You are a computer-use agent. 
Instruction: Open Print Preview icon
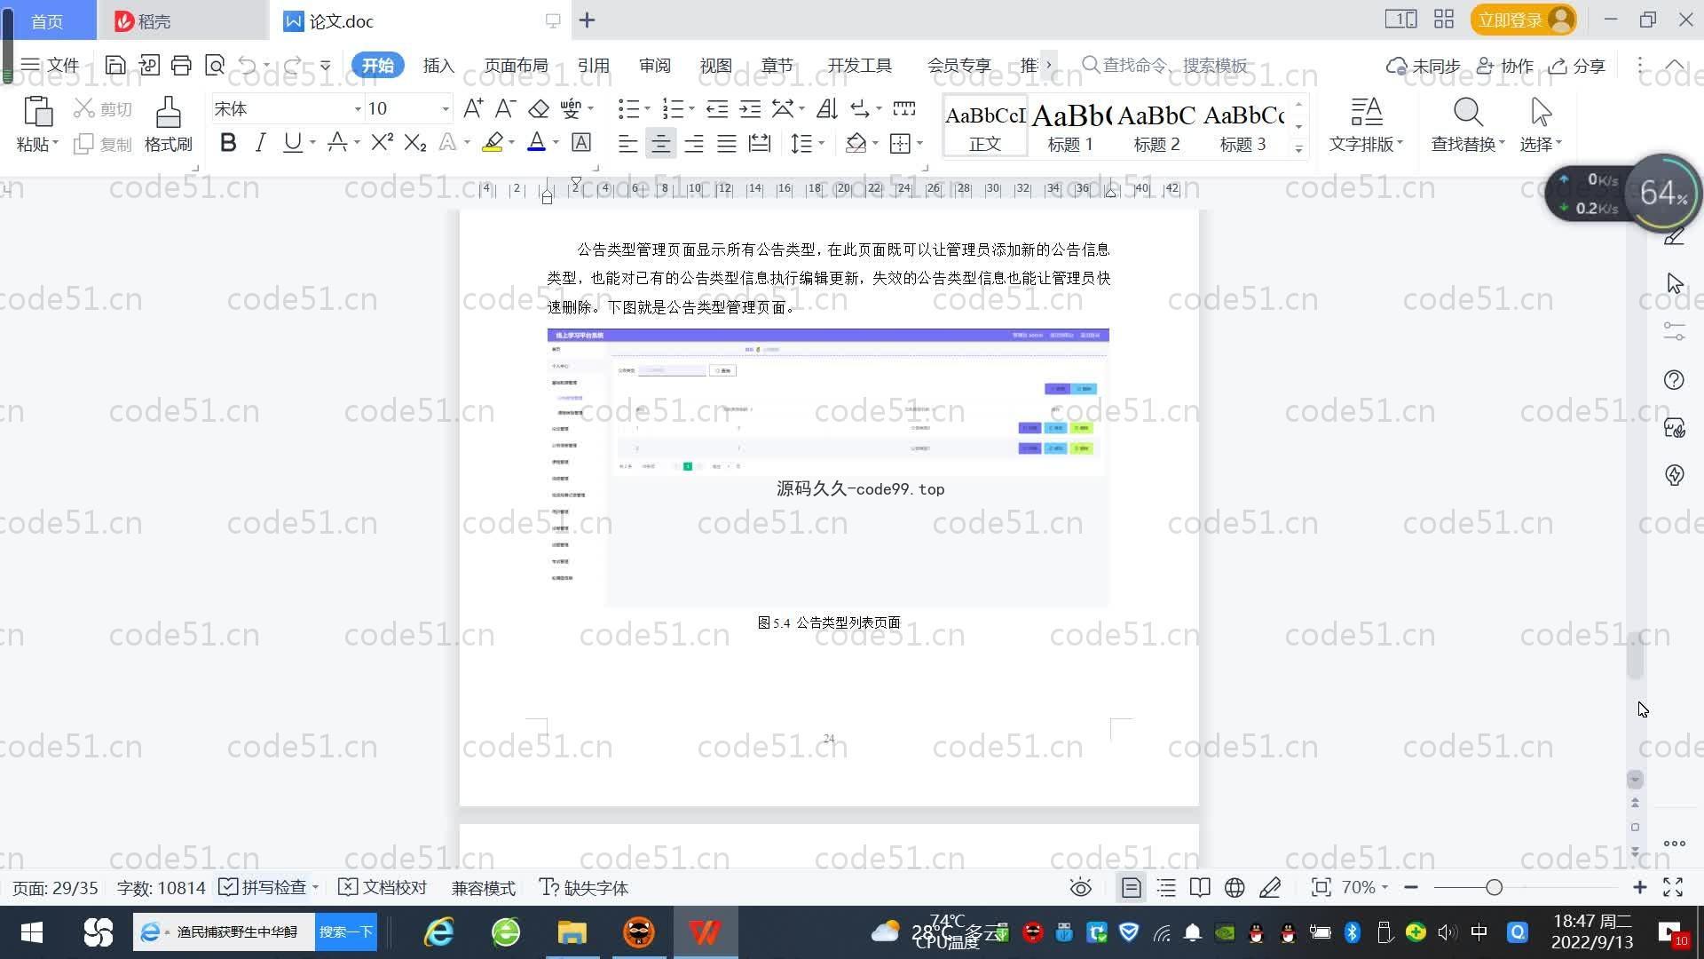pyautogui.click(x=214, y=65)
